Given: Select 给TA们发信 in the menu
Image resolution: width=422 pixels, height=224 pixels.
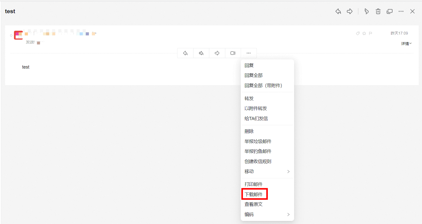Looking at the screenshot, I should click(267, 119).
